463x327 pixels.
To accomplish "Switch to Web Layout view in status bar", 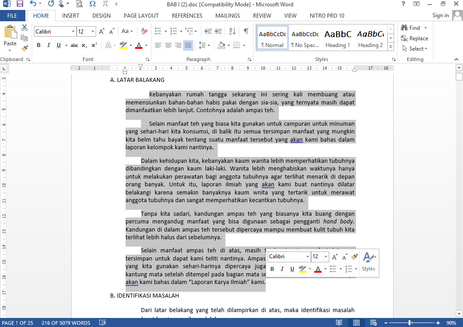I will [373, 323].
